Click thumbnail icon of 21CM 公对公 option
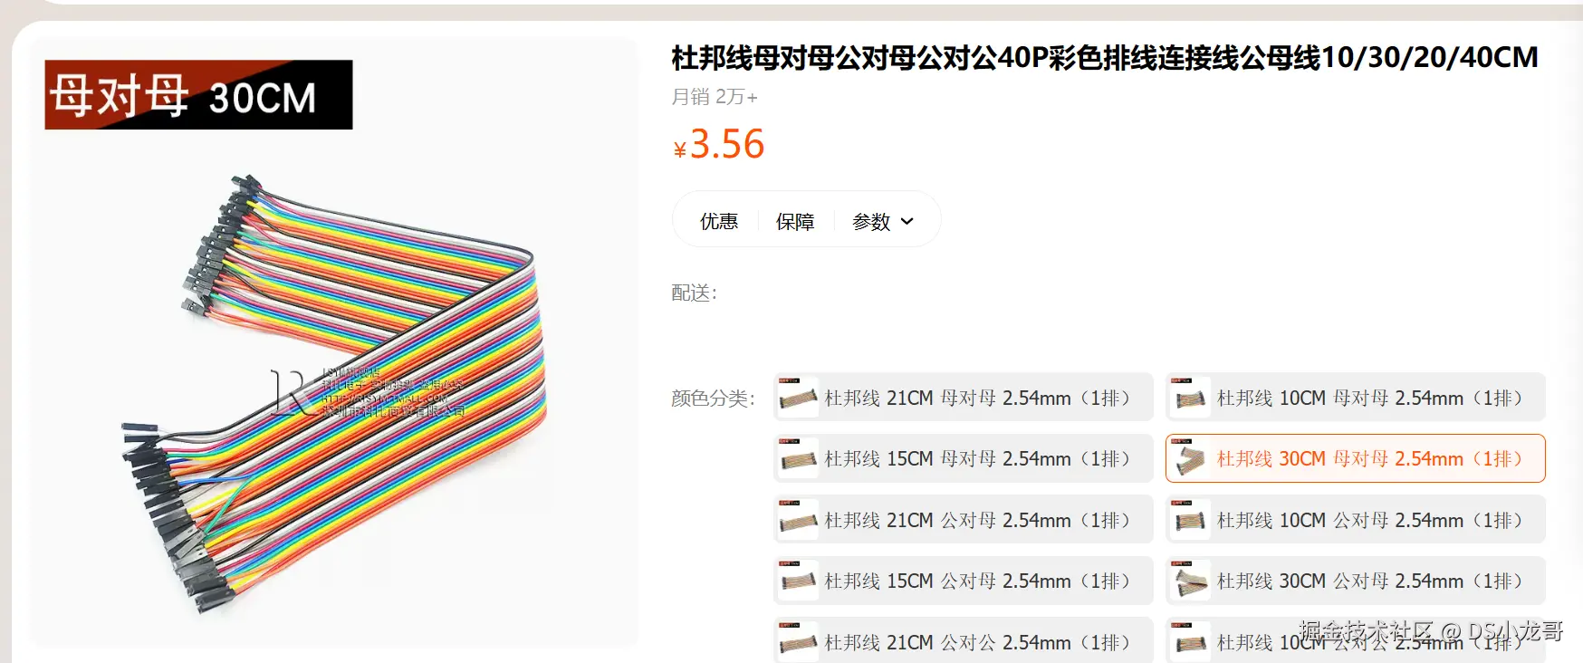 pos(799,641)
